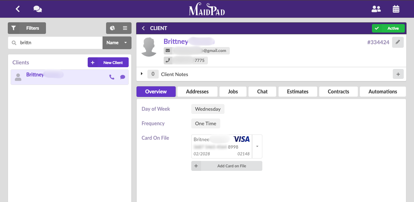Click the Card On File label
Image resolution: width=414 pixels, height=202 pixels.
[x=155, y=138]
